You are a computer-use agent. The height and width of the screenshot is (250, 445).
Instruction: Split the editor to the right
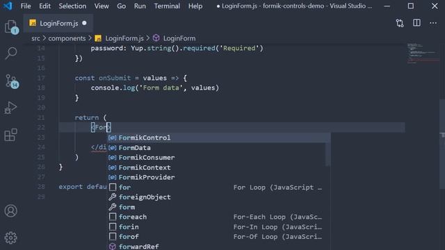[416, 23]
